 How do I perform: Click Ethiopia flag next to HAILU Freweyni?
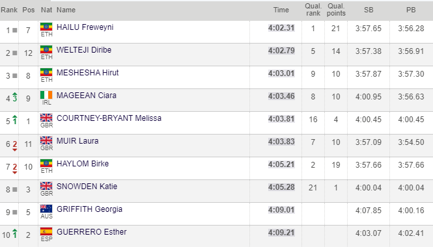click(46, 27)
